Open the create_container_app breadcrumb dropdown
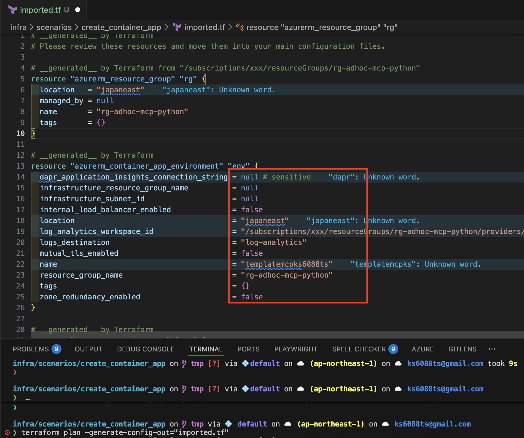Screen dimensions: 524x438 [x=121, y=27]
